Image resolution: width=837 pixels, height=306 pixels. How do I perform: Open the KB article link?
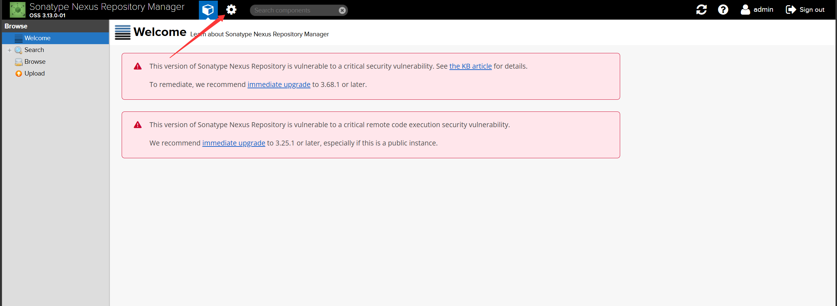470,66
